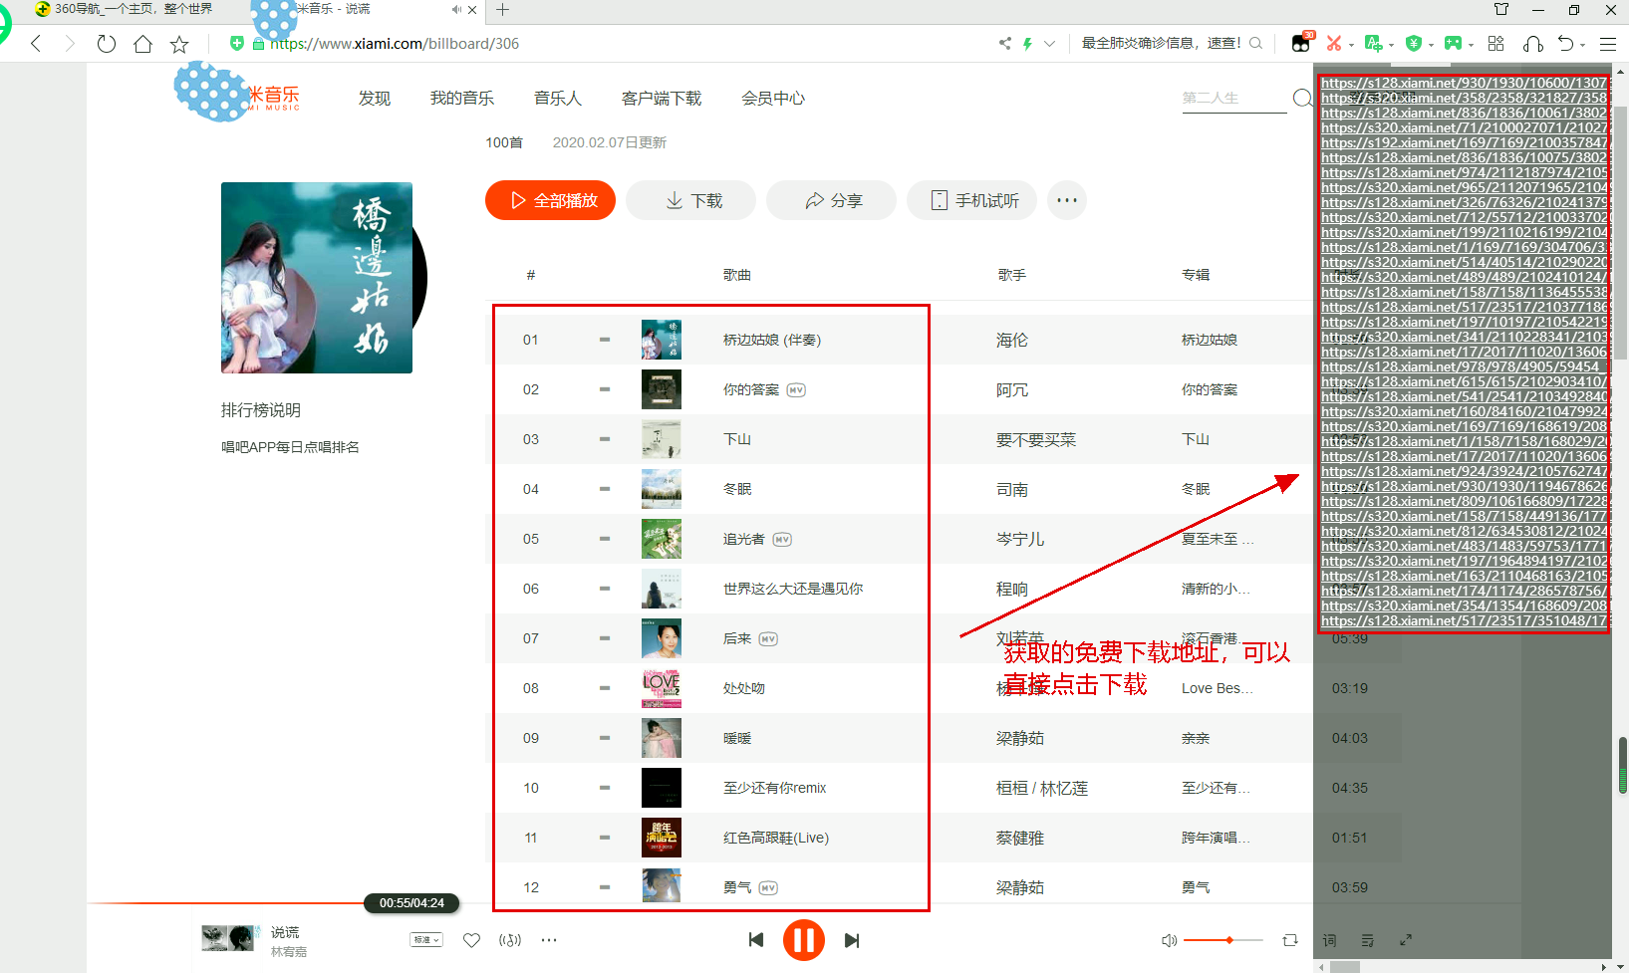Open the green game controller extension
This screenshot has height=973, width=1629.
(1454, 43)
